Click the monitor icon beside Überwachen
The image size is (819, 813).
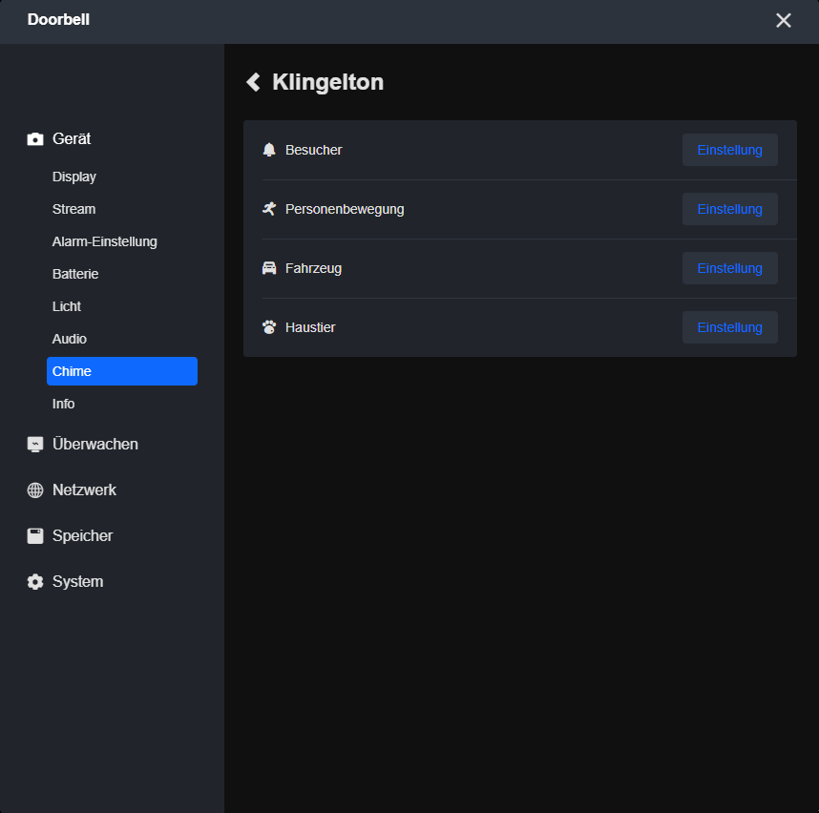coord(35,445)
